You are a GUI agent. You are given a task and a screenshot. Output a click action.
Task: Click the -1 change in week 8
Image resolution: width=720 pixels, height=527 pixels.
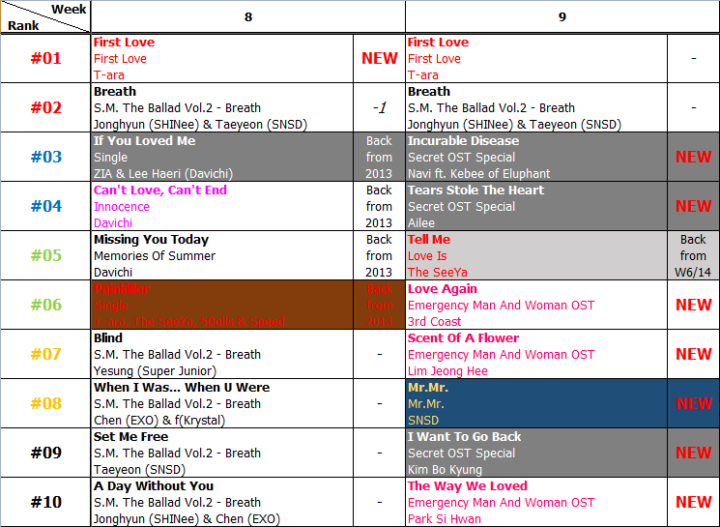(379, 107)
